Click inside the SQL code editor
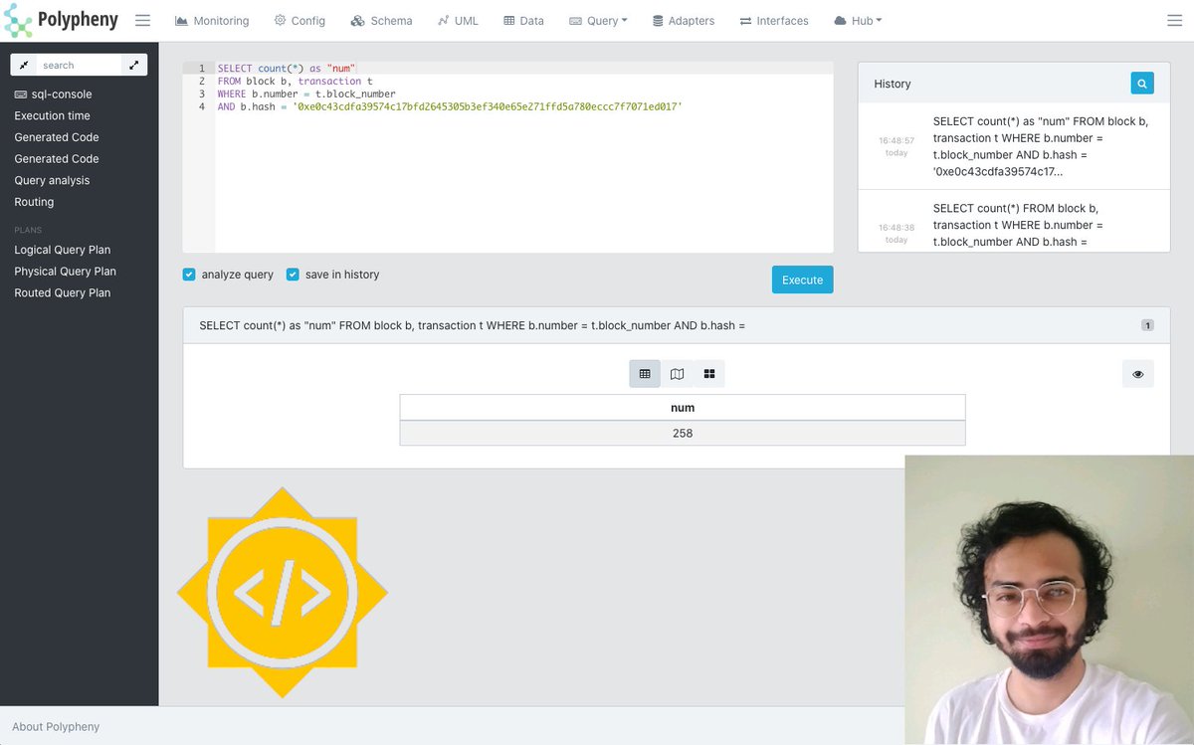 pos(507,157)
